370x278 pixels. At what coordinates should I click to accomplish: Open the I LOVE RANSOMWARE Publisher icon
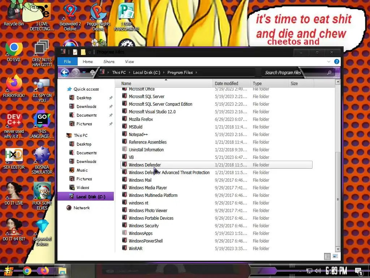click(127, 16)
